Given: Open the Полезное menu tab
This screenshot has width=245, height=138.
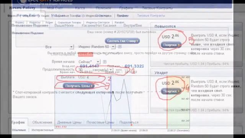Looking at the screenshot, I should click(x=103, y=8).
